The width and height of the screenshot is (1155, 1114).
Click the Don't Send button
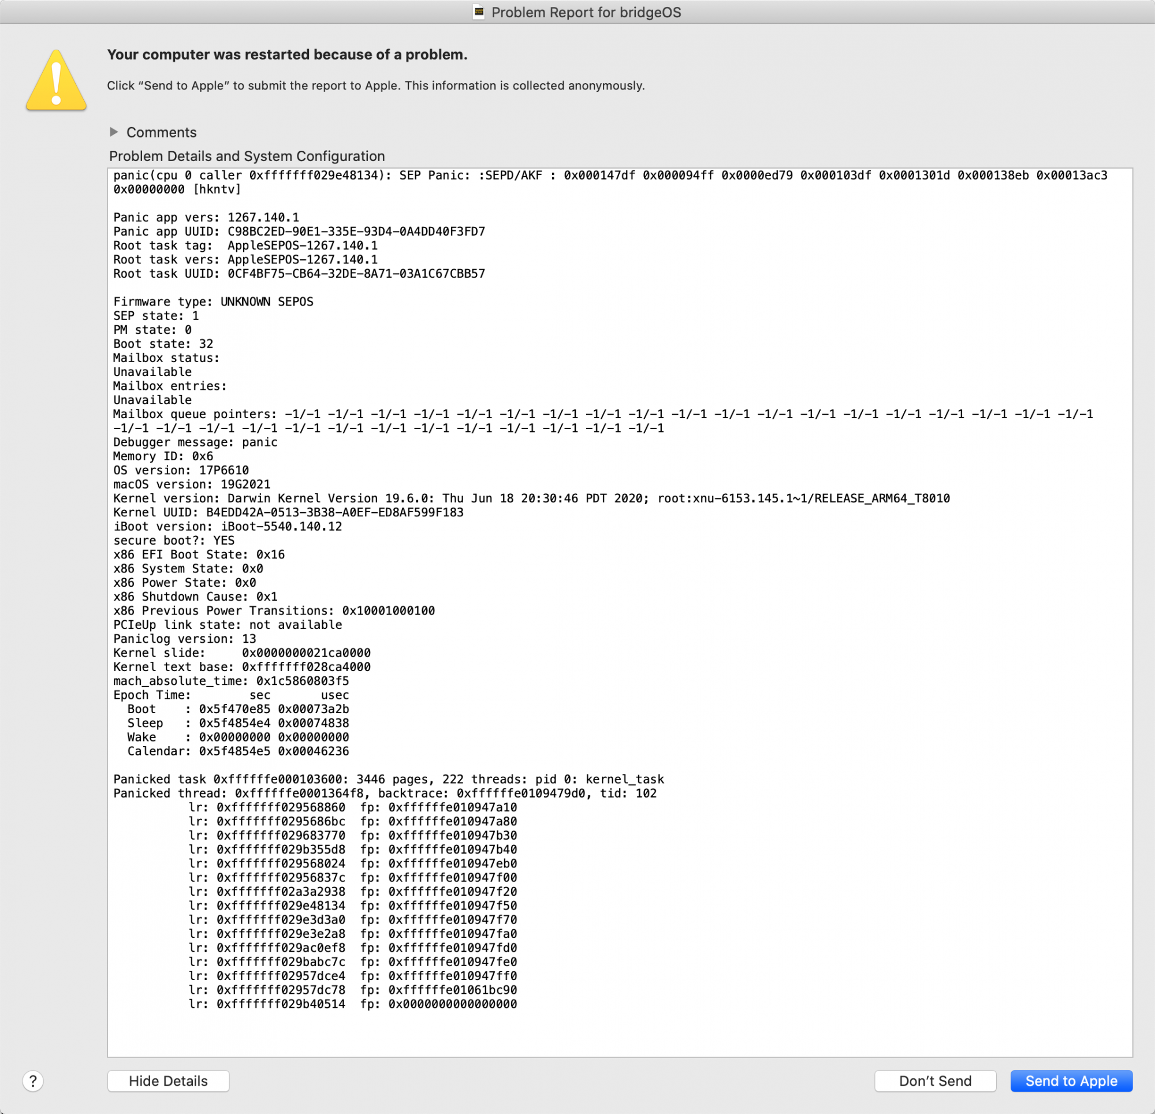[x=935, y=1081]
